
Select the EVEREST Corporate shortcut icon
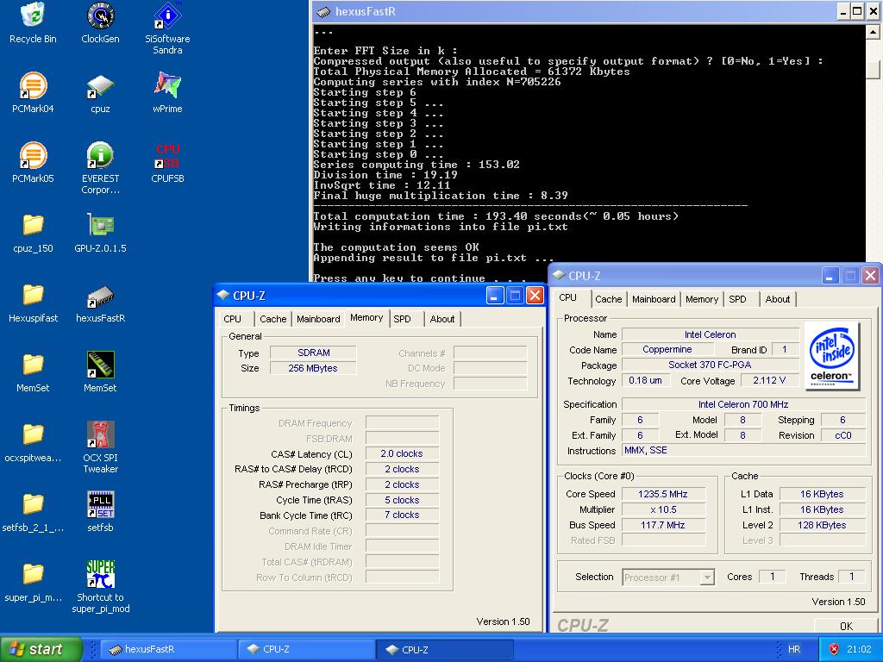100,155
